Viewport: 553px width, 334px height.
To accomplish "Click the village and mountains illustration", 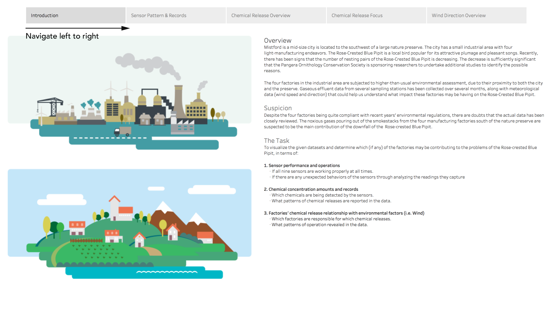I will tap(129, 224).
